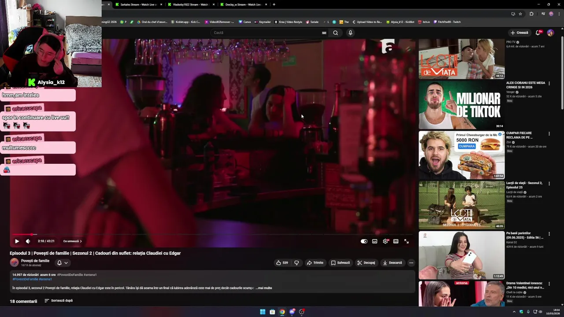Open the VideoBGRemover bookmark
Viewport: 564px width, 317px height.
(x=220, y=22)
